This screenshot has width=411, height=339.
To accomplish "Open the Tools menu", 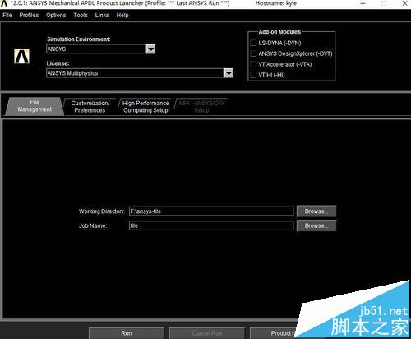I will click(81, 15).
